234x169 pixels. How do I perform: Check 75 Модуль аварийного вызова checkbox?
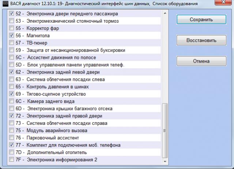click(11, 130)
